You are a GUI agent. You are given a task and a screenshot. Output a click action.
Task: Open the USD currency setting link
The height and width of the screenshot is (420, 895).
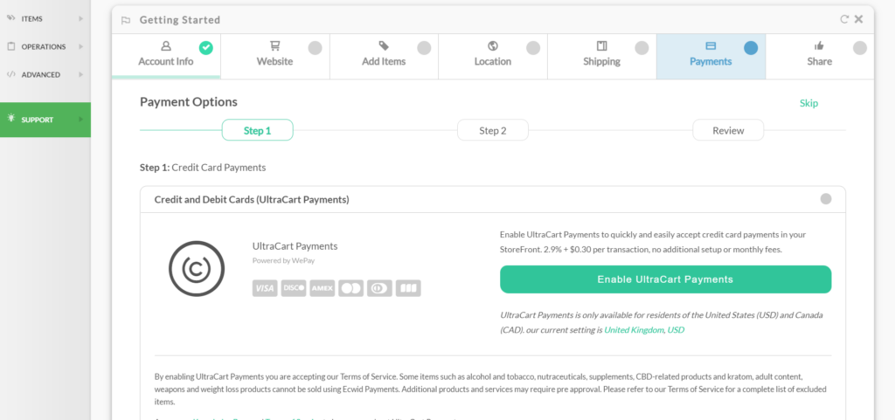[676, 330]
